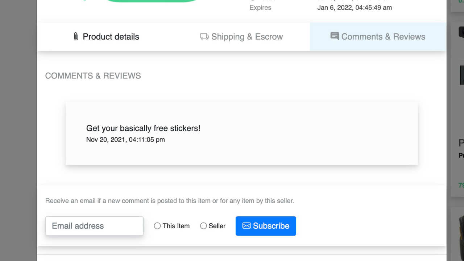Select the This Item radio button
The height and width of the screenshot is (261, 464).
click(157, 226)
